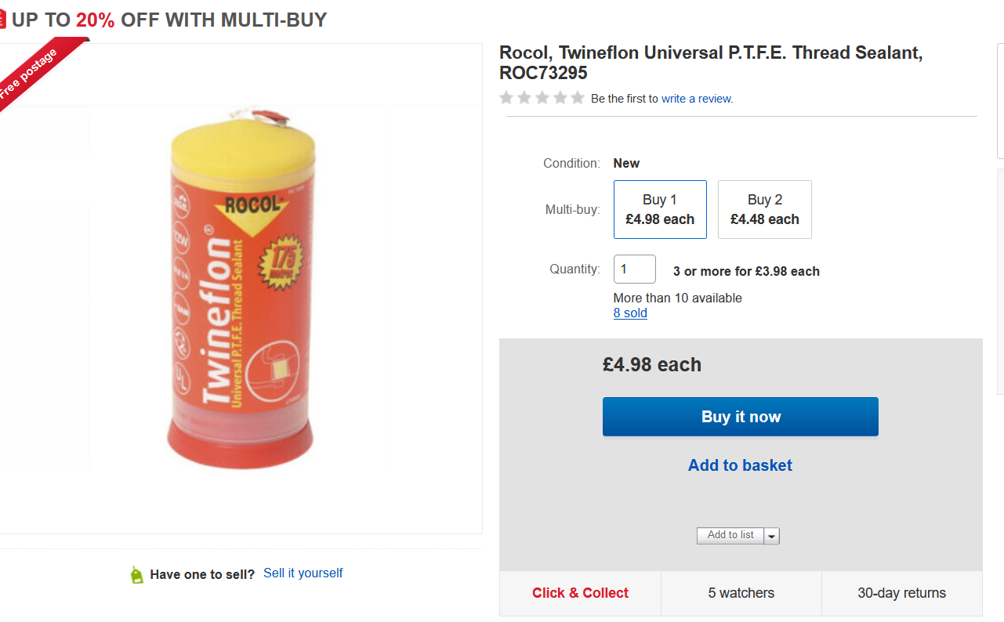Click the Add to basket link
This screenshot has height=622, width=1004.
pos(740,465)
